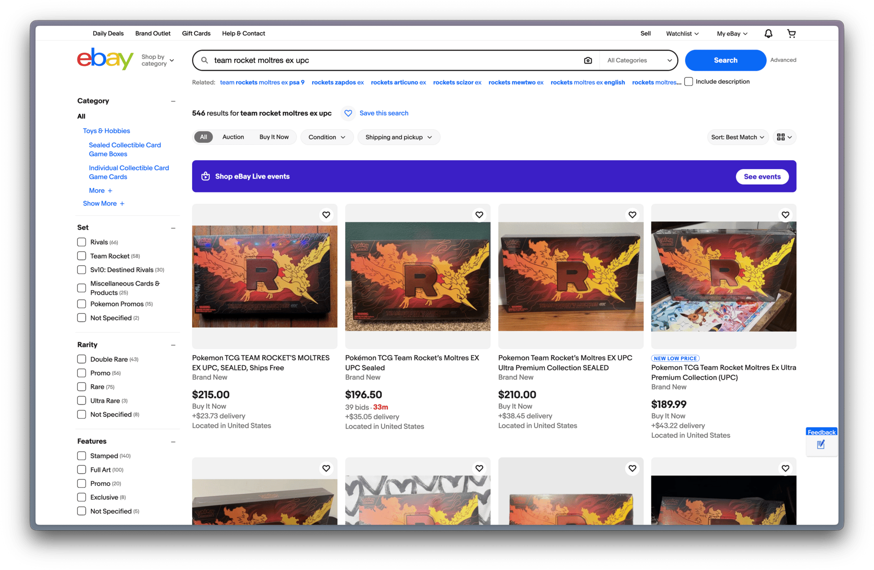Image resolution: width=874 pixels, height=570 pixels.
Task: Open the notifications bell icon
Action: (x=768, y=34)
